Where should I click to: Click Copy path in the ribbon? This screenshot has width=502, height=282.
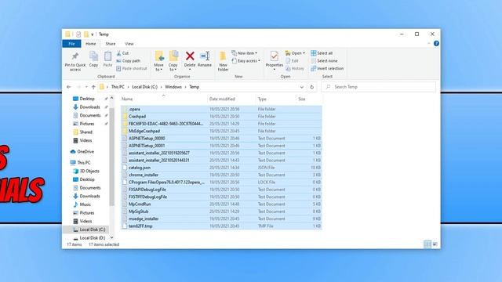pyautogui.click(x=129, y=61)
